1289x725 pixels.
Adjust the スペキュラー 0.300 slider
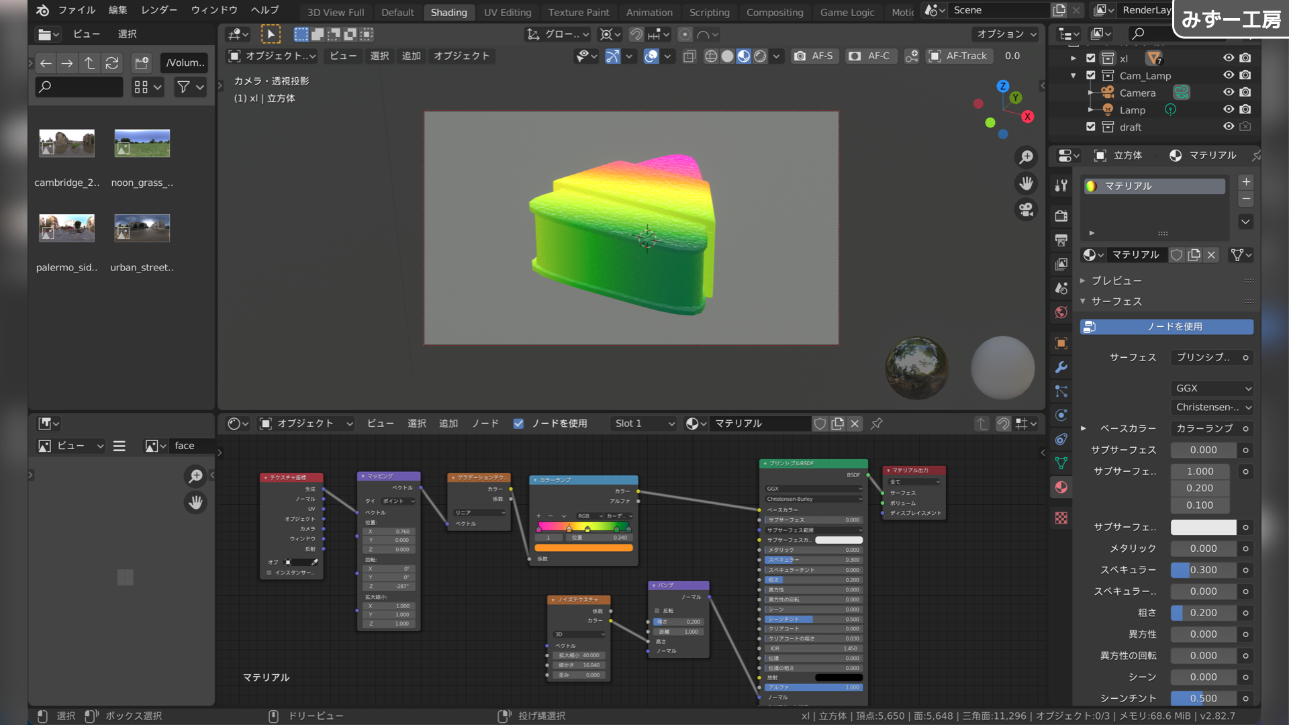(x=1204, y=570)
